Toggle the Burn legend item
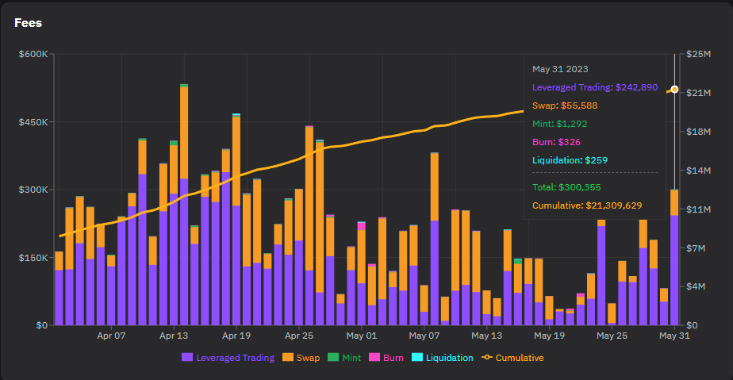 pyautogui.click(x=386, y=358)
